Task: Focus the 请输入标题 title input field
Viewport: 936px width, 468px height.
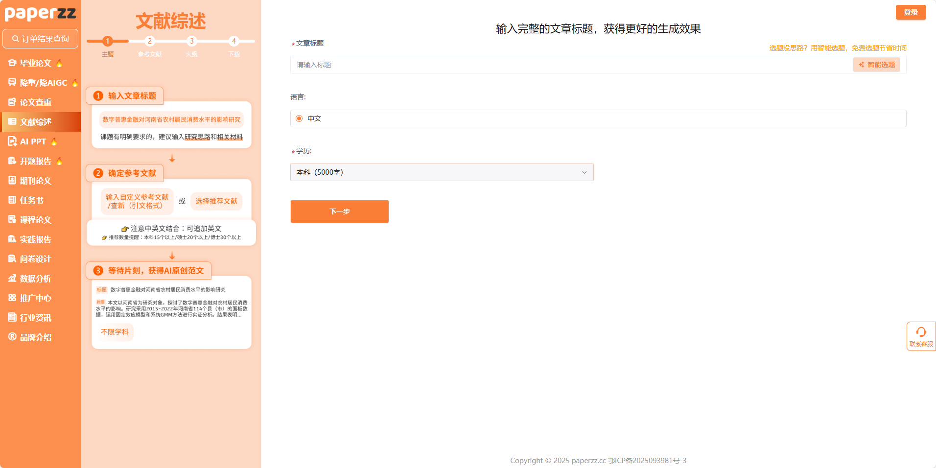Action: pos(570,65)
